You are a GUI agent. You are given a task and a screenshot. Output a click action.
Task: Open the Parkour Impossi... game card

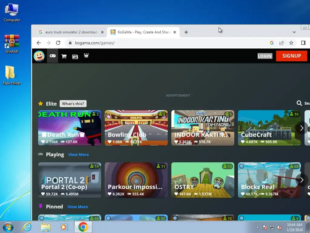pyautogui.click(x=136, y=180)
